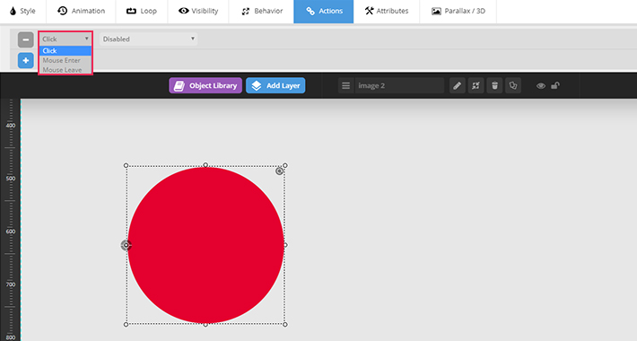Click the Actions tab
Viewport: 637px width, 341px height.
(324, 11)
